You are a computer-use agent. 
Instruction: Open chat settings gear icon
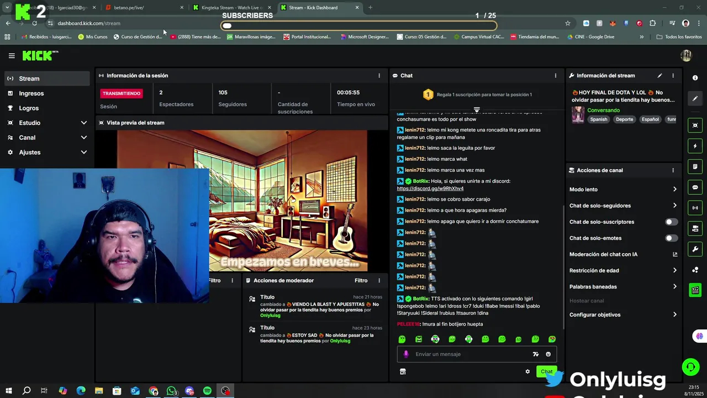point(527,371)
